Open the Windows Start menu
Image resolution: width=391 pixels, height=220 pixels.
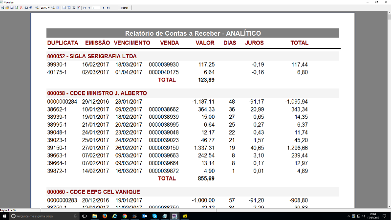(4, 216)
